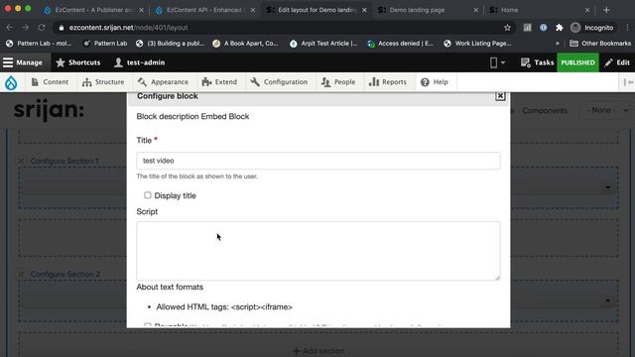Open the Structure admin menu

pyautogui.click(x=103, y=81)
